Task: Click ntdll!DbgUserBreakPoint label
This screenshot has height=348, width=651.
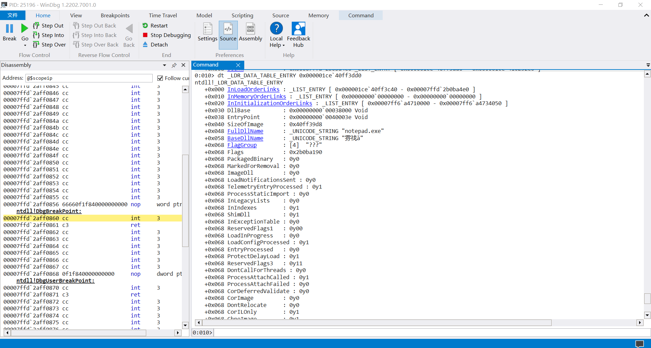Action: [55, 281]
